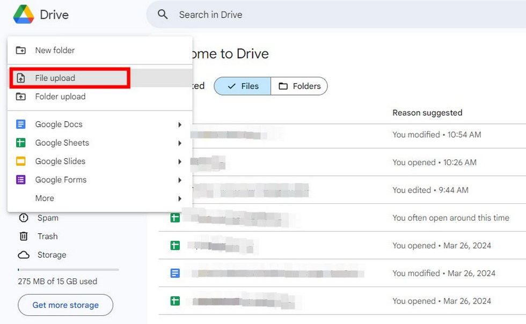Expand the Google Sheets submenu arrow
The width and height of the screenshot is (526, 324).
[180, 143]
